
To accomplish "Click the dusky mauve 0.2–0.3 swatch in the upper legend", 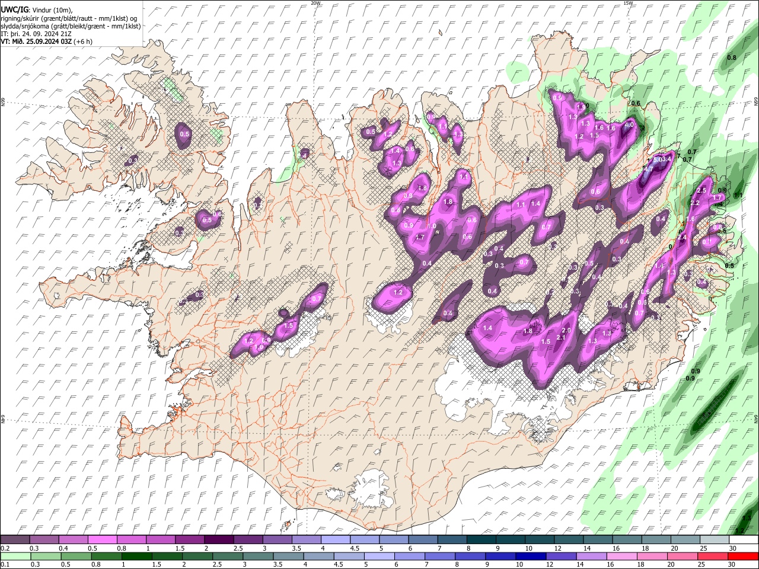I will 15,540.
